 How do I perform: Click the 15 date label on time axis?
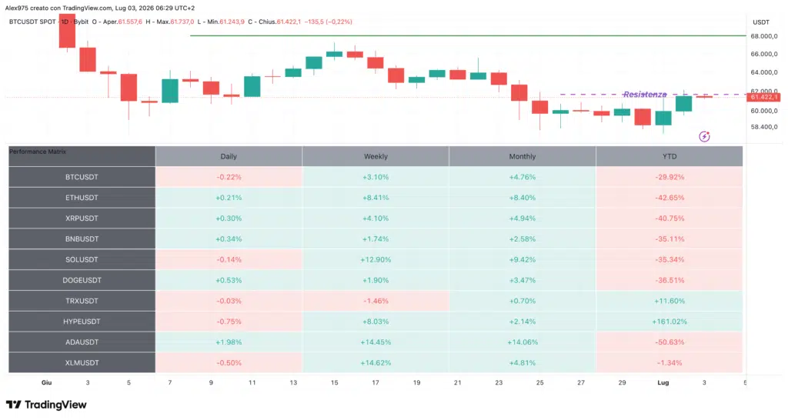coord(334,382)
